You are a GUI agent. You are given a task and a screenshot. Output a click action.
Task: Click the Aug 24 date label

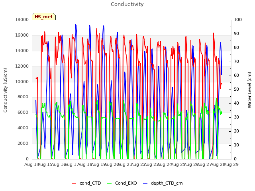165,165
